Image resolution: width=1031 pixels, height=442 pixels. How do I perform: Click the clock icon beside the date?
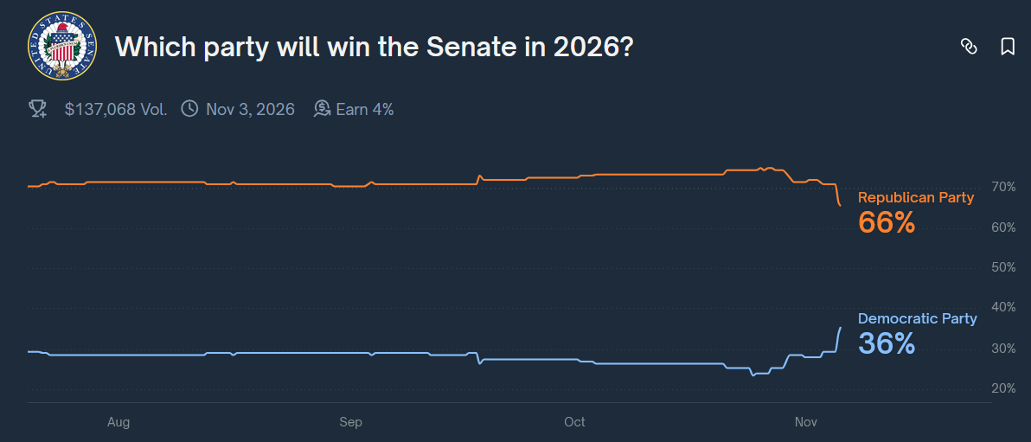coord(189,109)
